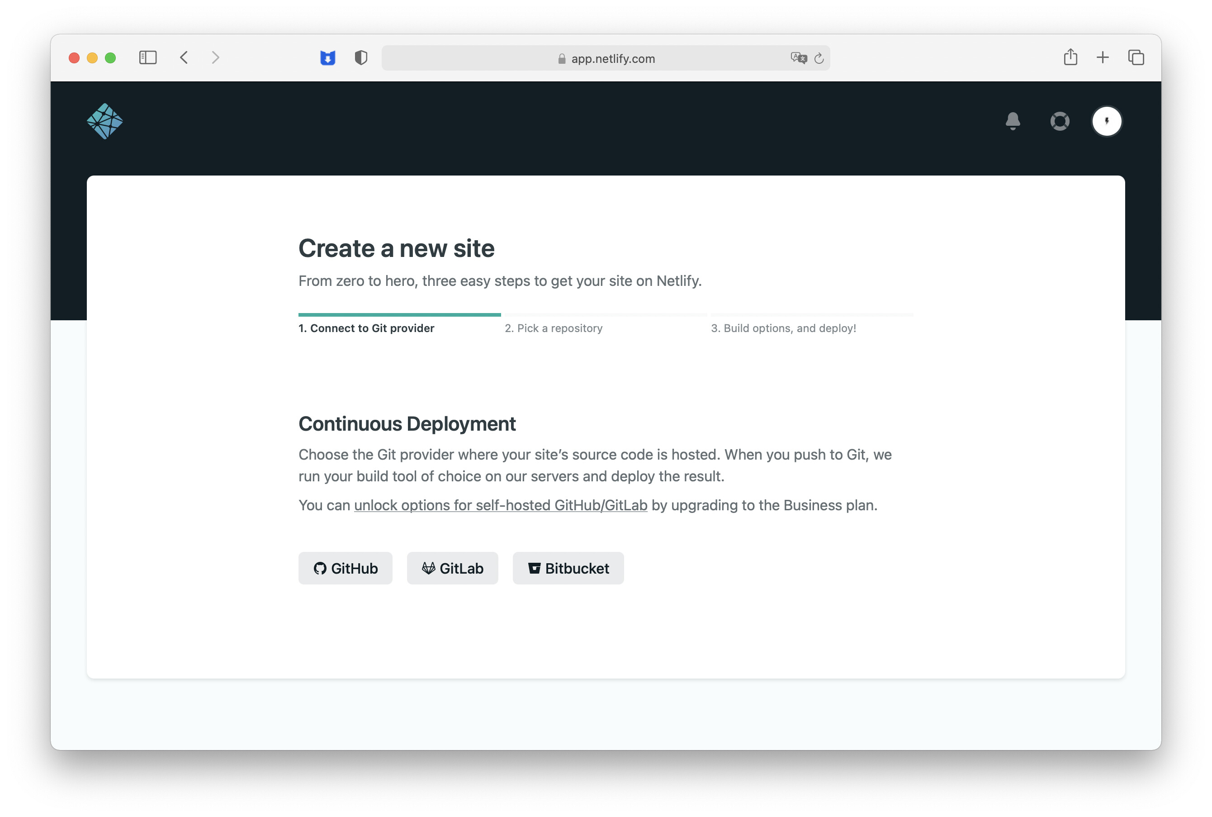Connect with the GitHub provider

click(x=346, y=568)
